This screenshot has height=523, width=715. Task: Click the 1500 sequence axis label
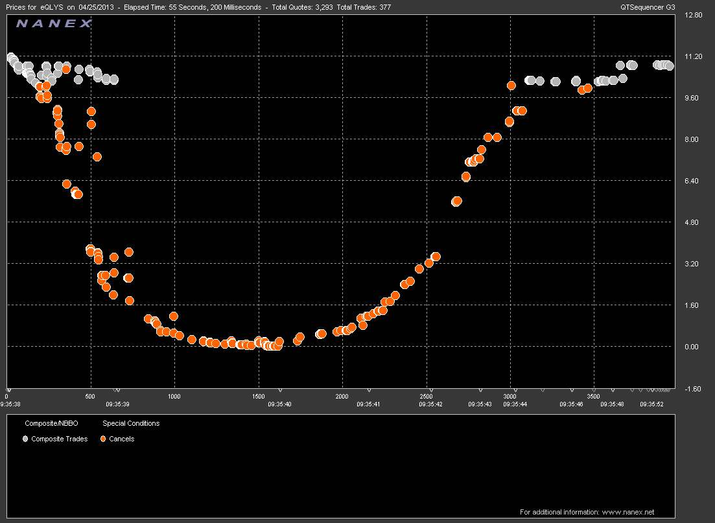pos(258,396)
